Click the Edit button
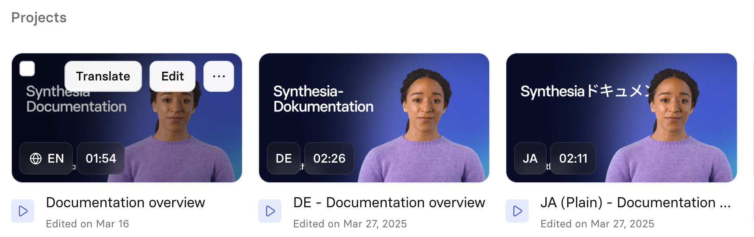Image resolution: width=754 pixels, height=237 pixels. 172,76
